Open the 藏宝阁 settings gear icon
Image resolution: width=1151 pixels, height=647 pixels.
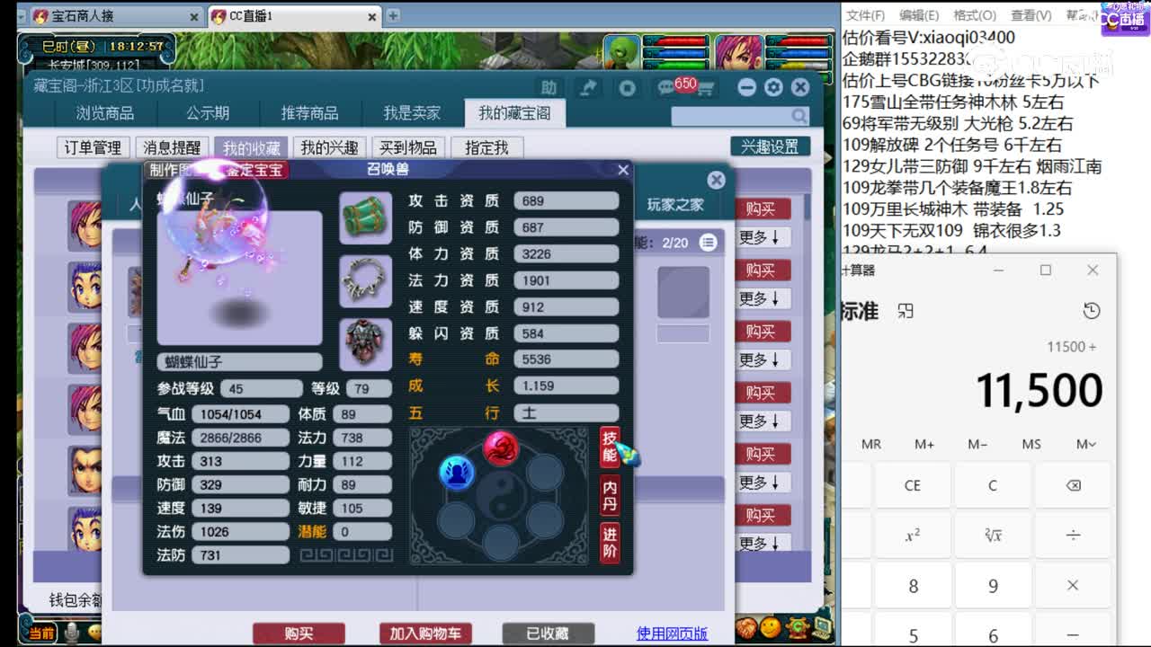(772, 87)
